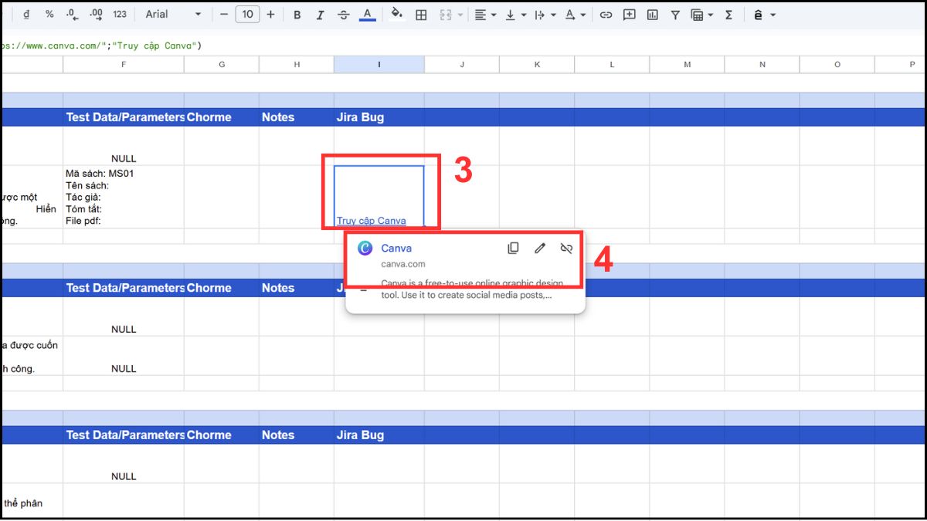Select the 123 number format menu
927x521 pixels.
(x=120, y=14)
